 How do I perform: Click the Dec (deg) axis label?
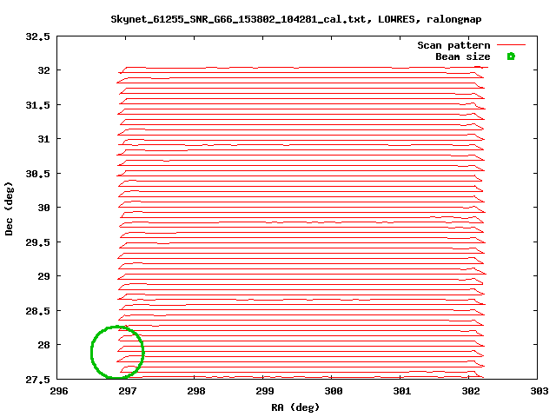[9, 208]
